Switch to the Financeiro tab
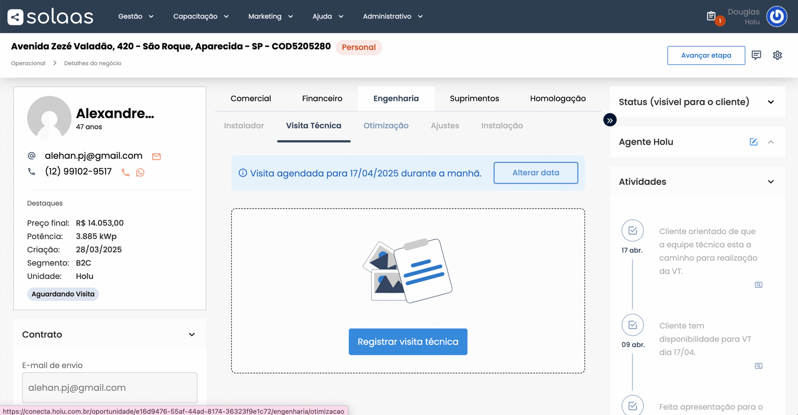Viewport: 798px width, 415px height. coord(322,99)
